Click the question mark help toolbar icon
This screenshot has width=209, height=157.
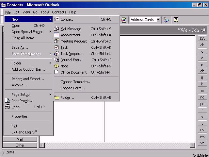pyautogui.click(x=176, y=20)
